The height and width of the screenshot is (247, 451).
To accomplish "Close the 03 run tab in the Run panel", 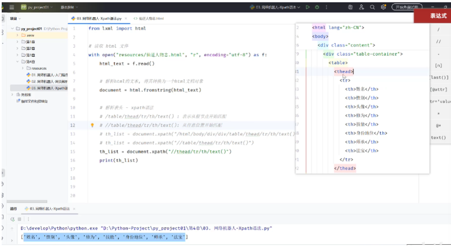I will click(x=74, y=209).
